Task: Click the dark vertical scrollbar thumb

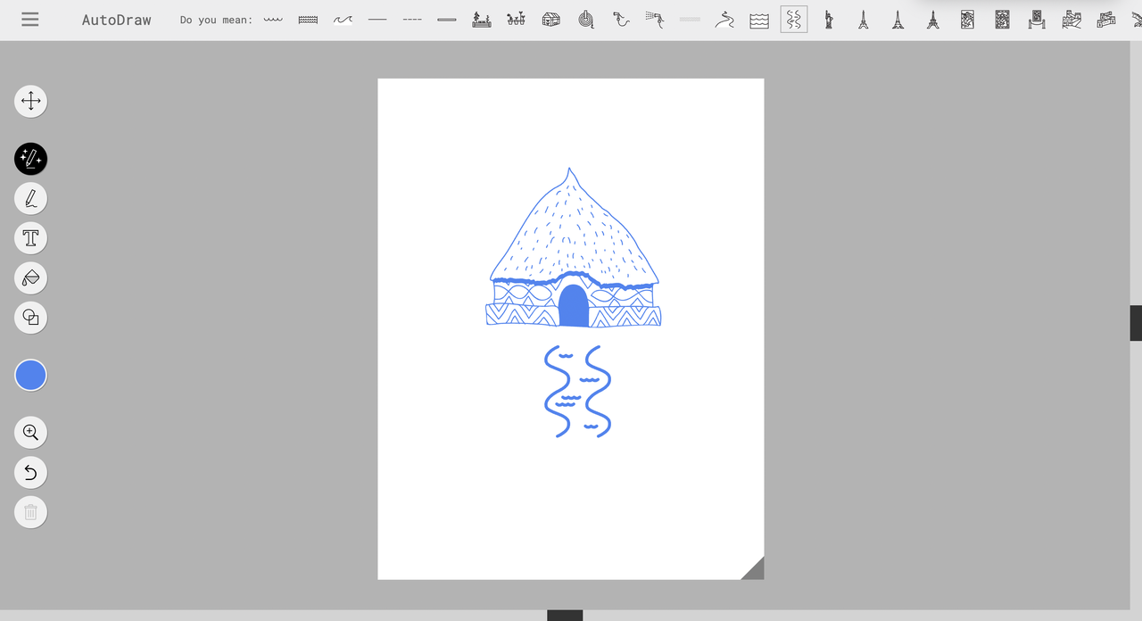Action: click(x=1136, y=323)
